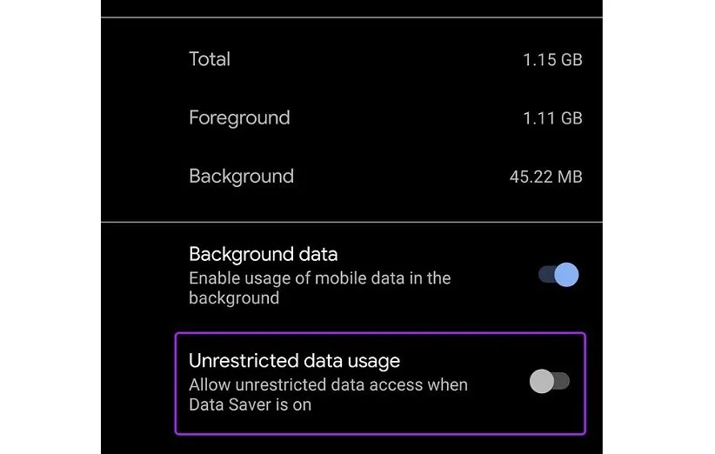Select the Background data setting title
This screenshot has height=454, width=715.
[263, 255]
